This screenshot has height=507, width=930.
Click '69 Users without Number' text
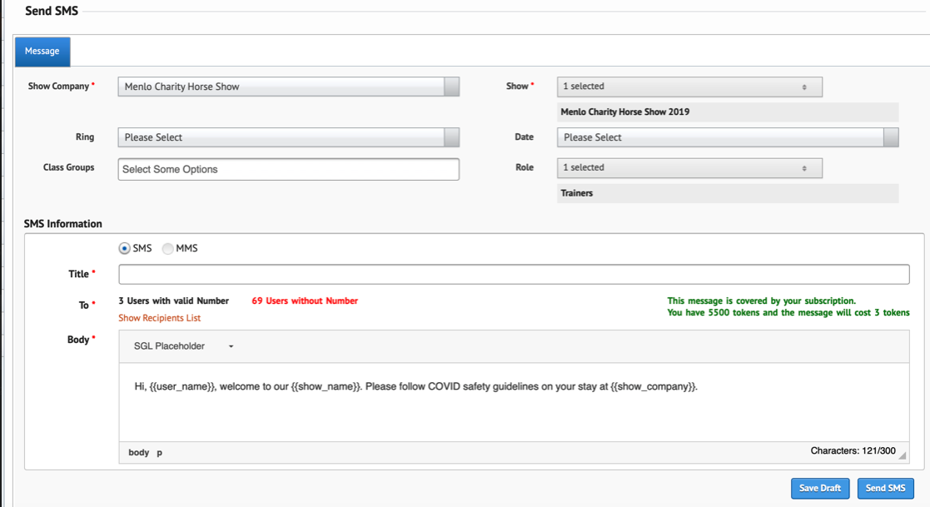305,301
